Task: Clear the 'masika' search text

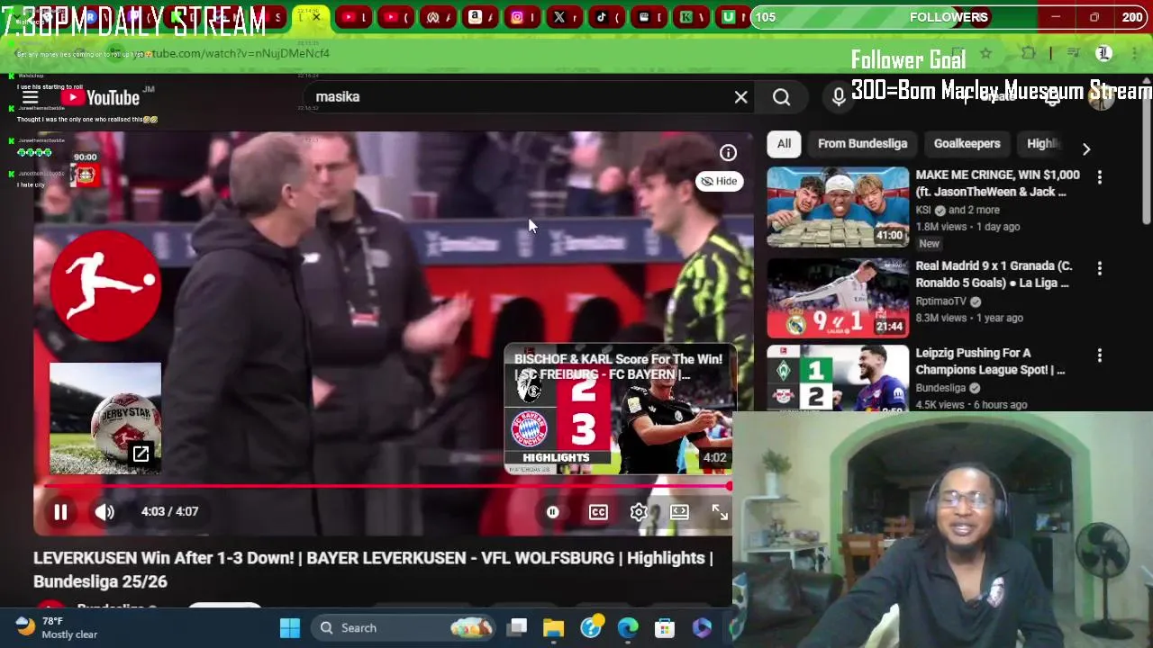Action: [740, 97]
